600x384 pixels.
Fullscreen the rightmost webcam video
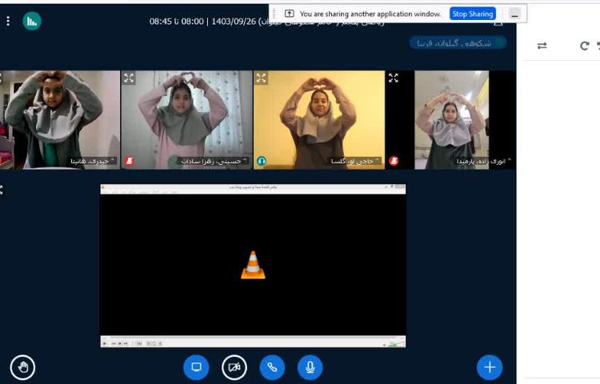tap(393, 78)
